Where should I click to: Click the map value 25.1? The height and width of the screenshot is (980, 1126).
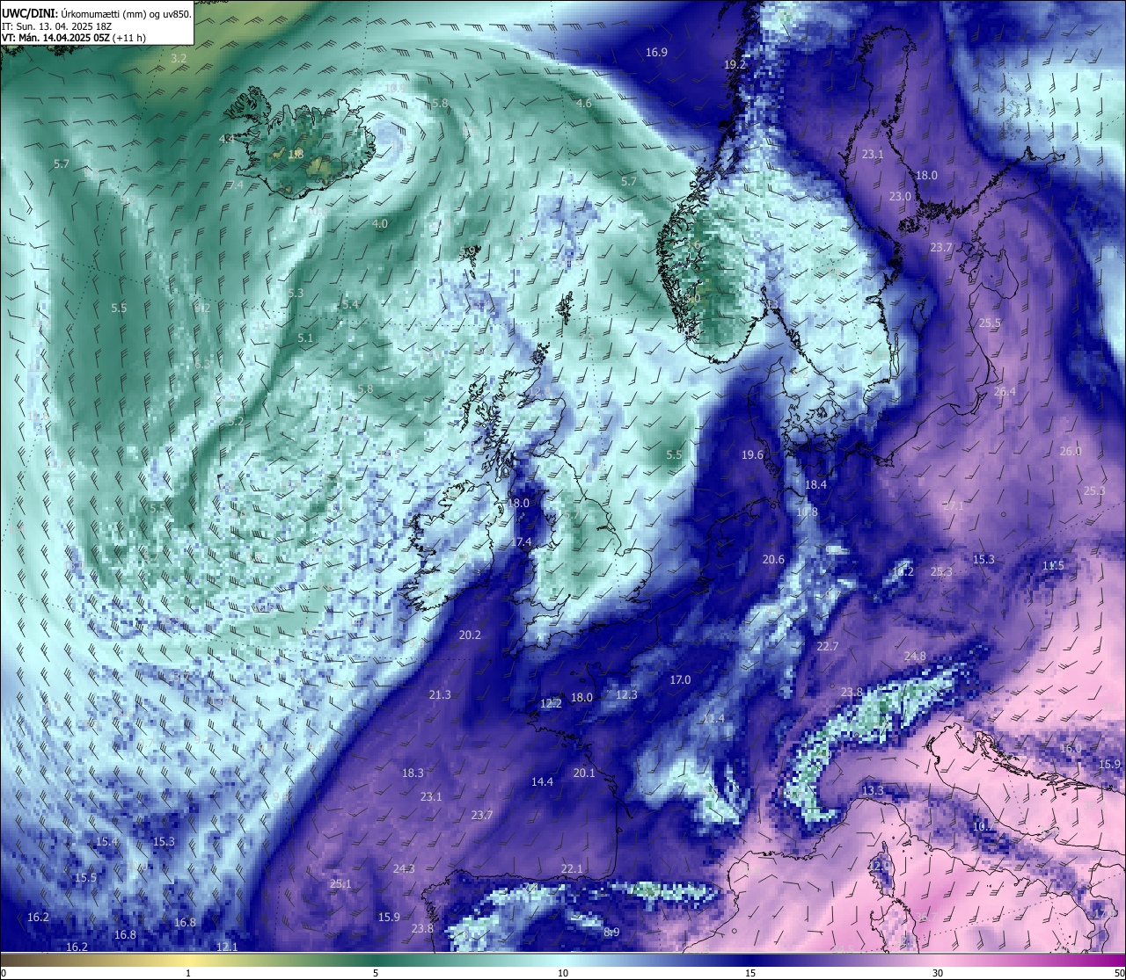(340, 884)
